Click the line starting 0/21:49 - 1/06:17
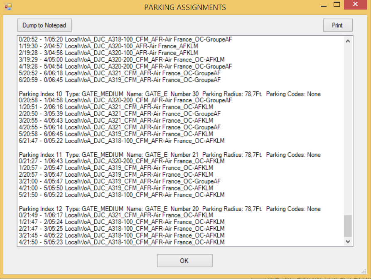 pyautogui.click(x=116, y=215)
